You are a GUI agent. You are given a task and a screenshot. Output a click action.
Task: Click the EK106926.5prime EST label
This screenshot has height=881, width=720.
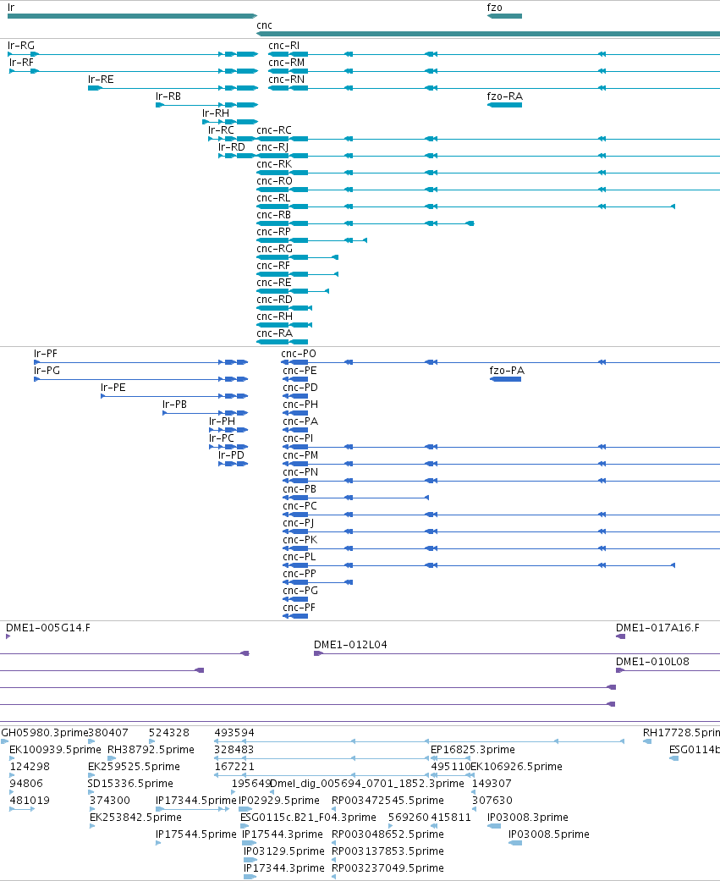(x=517, y=767)
